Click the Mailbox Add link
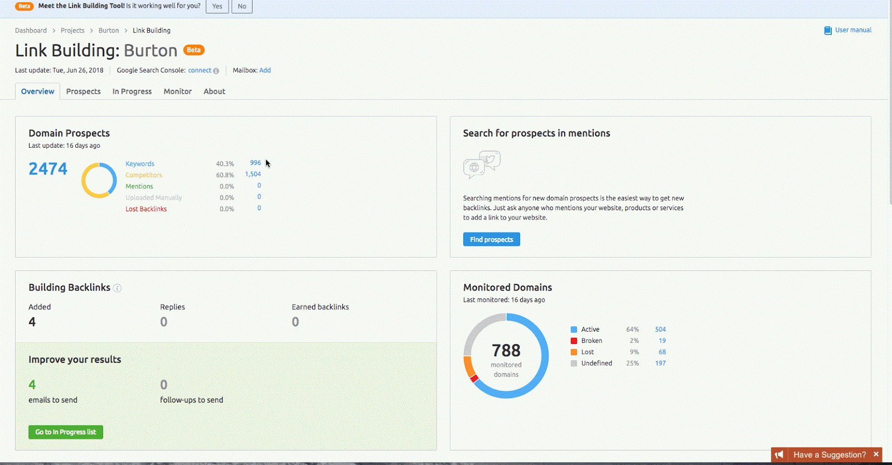The height and width of the screenshot is (465, 892). (x=265, y=70)
